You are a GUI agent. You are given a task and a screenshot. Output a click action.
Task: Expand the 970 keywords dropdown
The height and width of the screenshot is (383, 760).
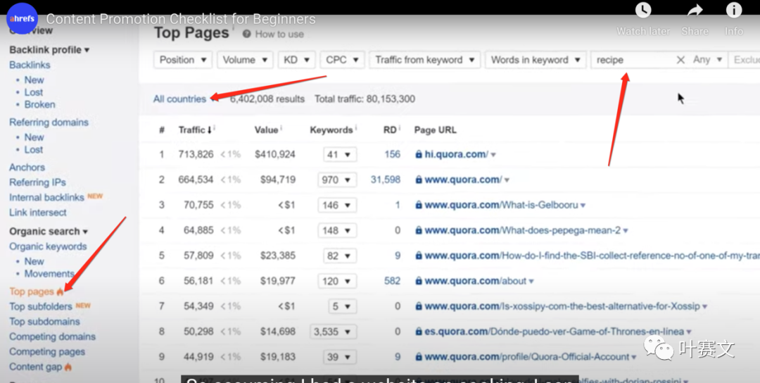pos(337,180)
